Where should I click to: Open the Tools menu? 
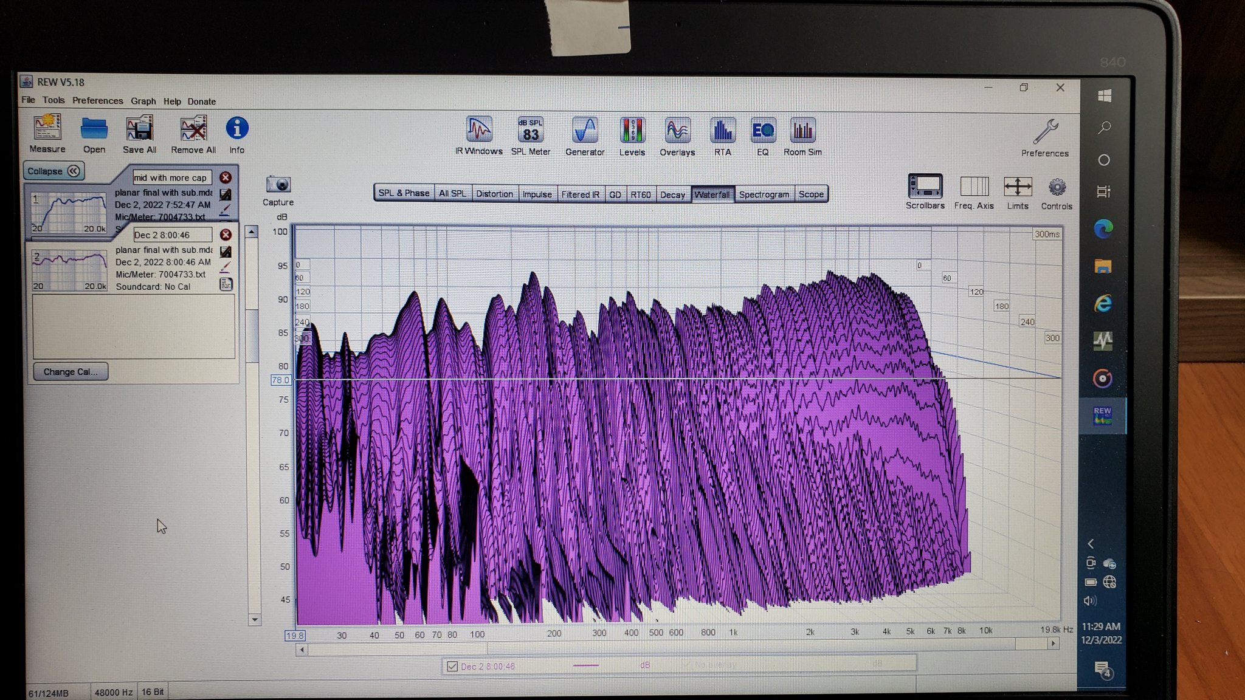click(53, 100)
